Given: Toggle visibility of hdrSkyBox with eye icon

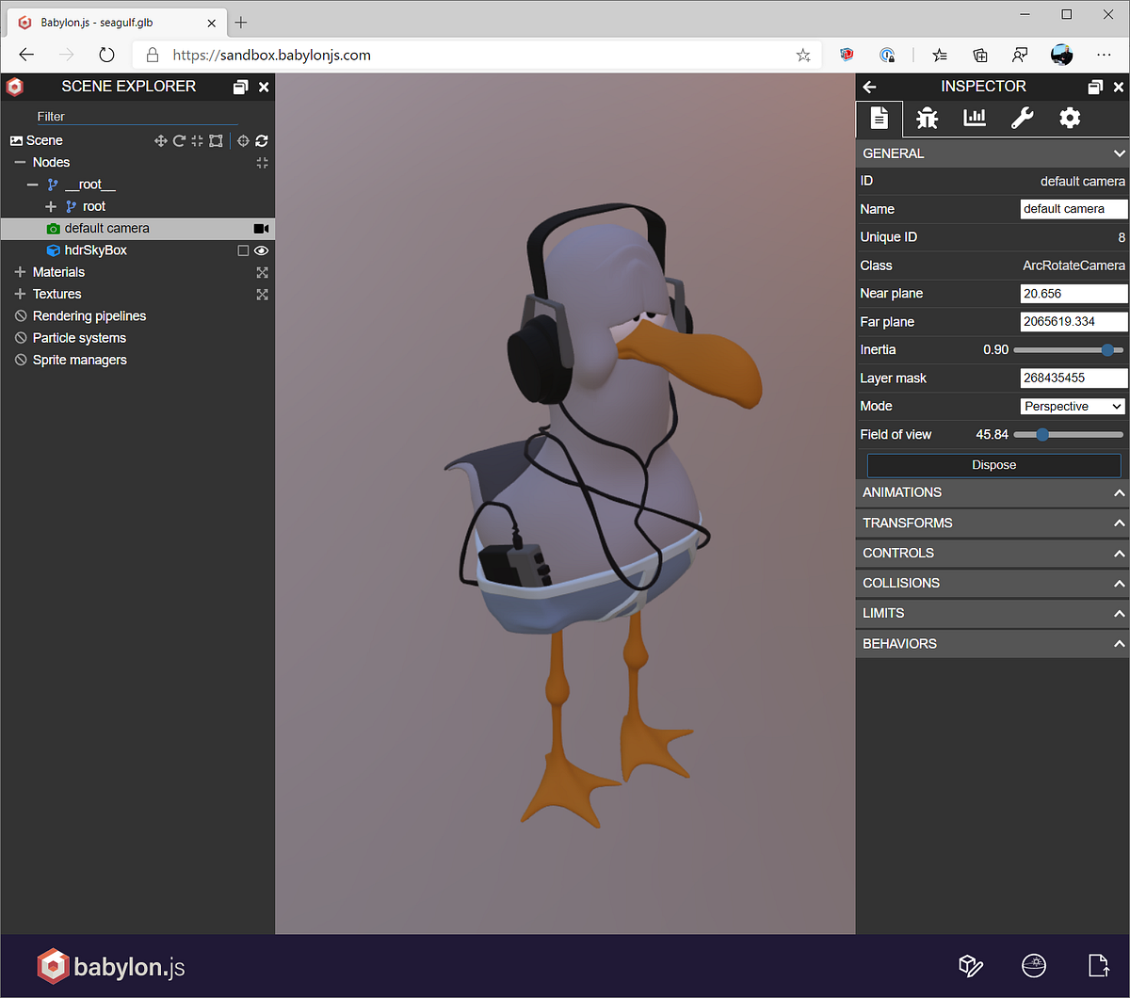Looking at the screenshot, I should (262, 250).
